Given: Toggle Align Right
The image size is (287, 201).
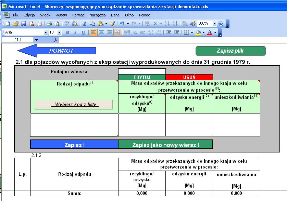Looking at the screenshot, I should pos(109,32).
